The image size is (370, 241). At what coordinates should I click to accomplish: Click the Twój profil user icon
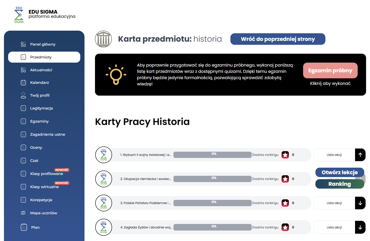[x=23, y=95]
